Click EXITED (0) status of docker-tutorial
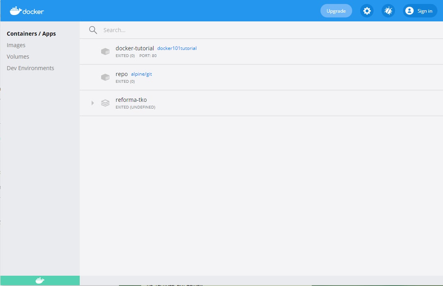443x286 pixels. pyautogui.click(x=125, y=55)
